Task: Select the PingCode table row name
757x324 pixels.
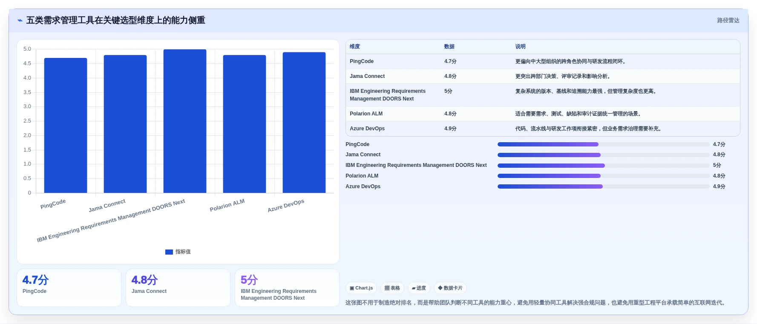Action: (x=362, y=61)
